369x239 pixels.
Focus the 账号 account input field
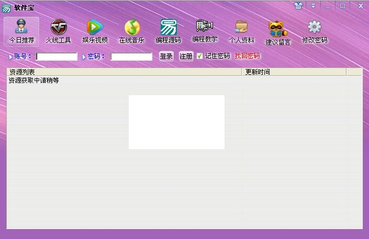click(x=57, y=56)
